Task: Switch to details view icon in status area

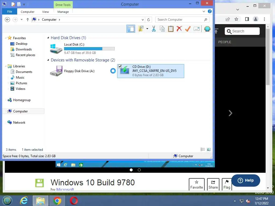Action: coord(202,149)
